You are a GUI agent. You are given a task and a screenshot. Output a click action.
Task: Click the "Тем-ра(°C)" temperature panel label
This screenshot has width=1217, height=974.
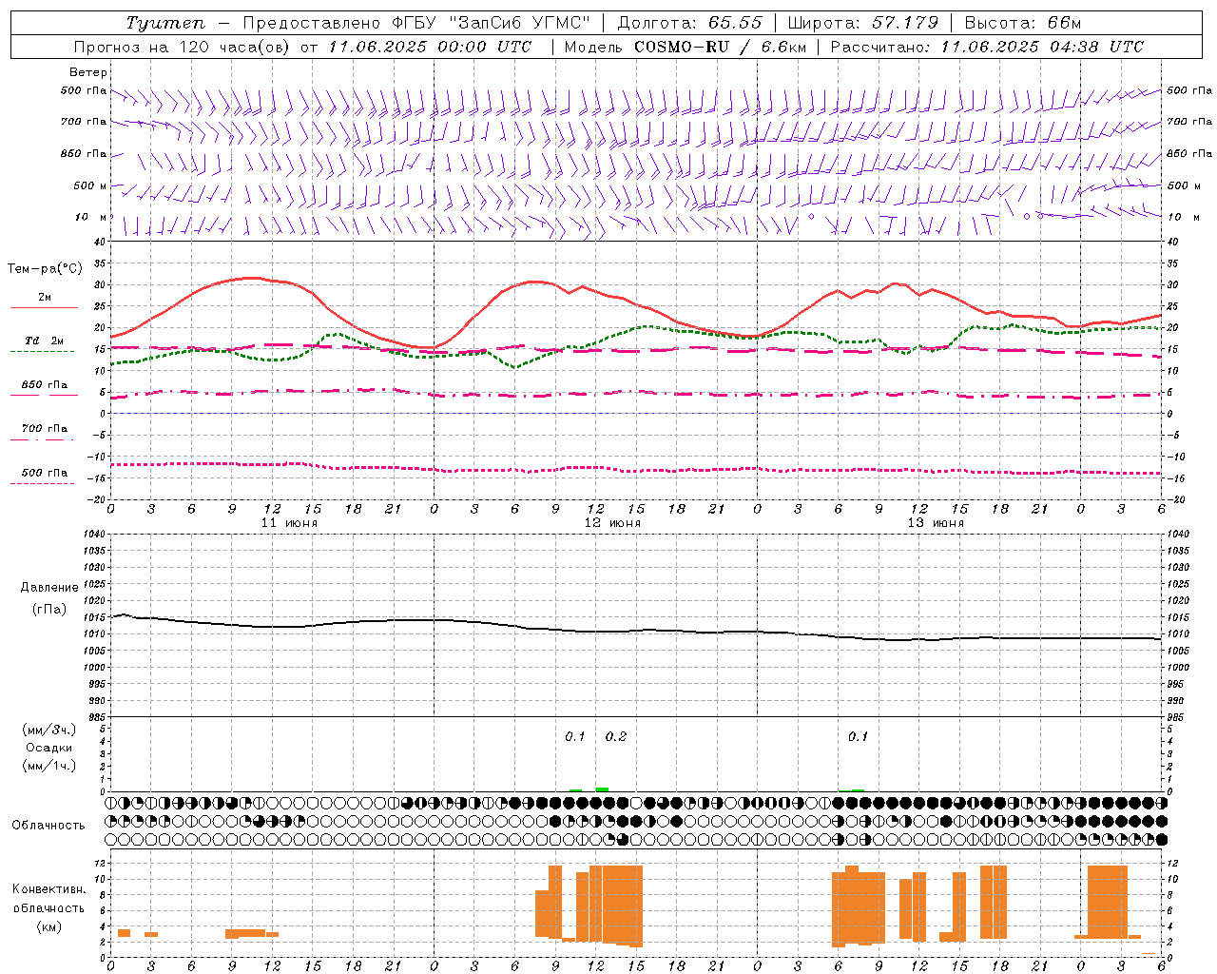[45, 269]
